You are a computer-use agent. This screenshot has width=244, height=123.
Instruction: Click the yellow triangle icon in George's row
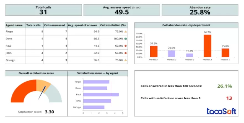tap(126, 60)
